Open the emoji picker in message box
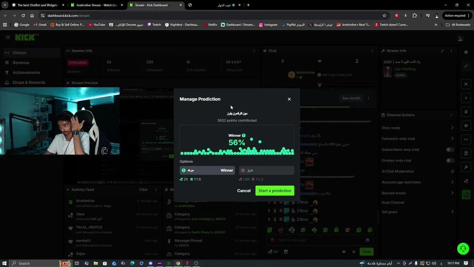This screenshot has height=267, width=474. click(367, 240)
